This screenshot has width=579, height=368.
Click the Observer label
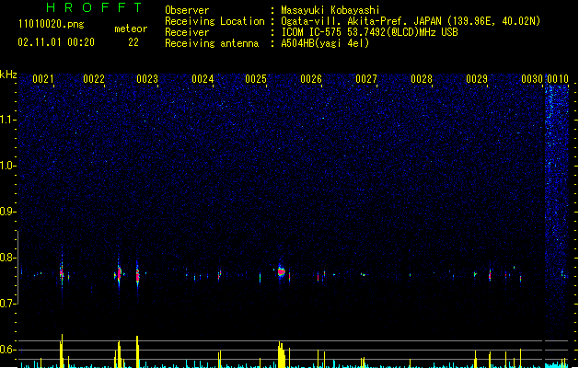click(x=187, y=10)
